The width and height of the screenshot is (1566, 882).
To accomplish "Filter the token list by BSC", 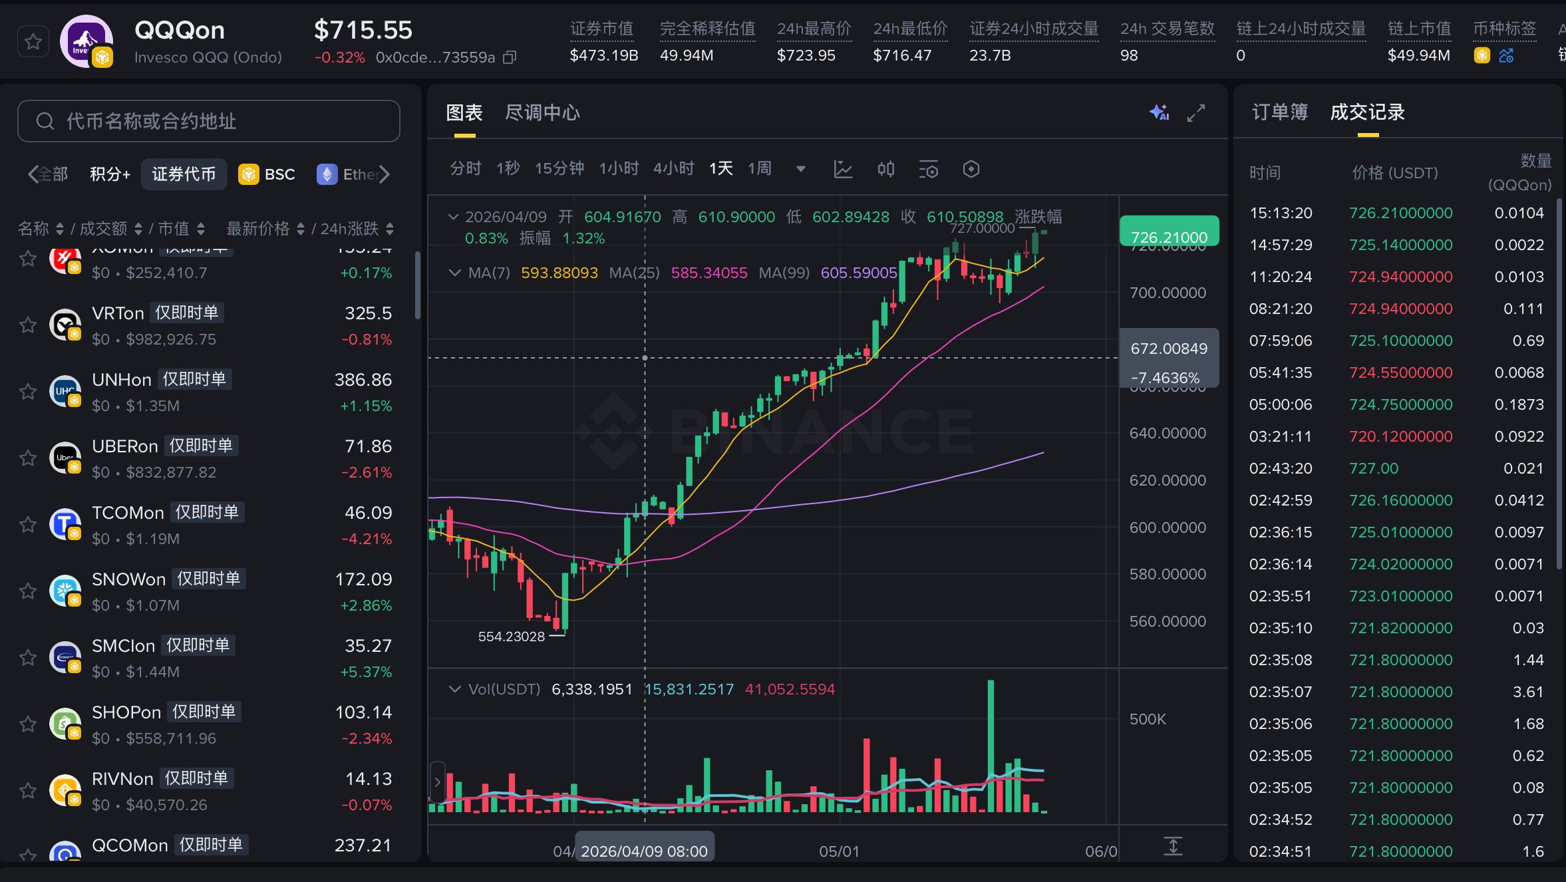I will pos(267,174).
